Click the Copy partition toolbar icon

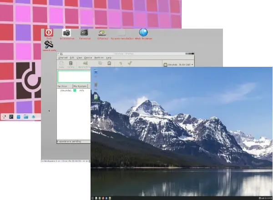pos(100,64)
